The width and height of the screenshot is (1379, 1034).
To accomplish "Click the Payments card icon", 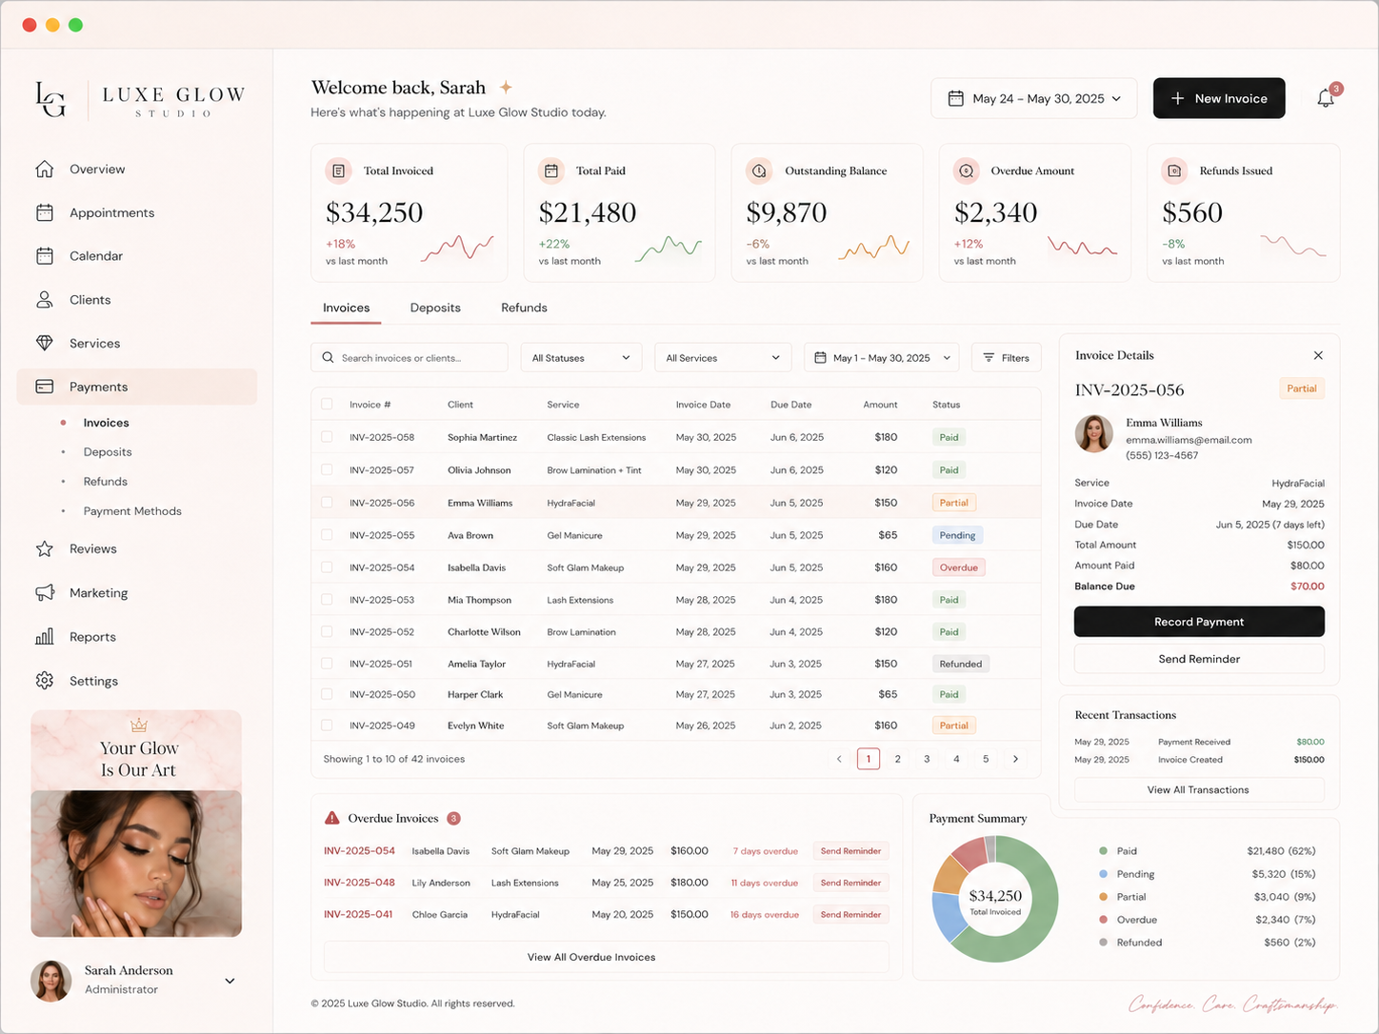I will [45, 387].
